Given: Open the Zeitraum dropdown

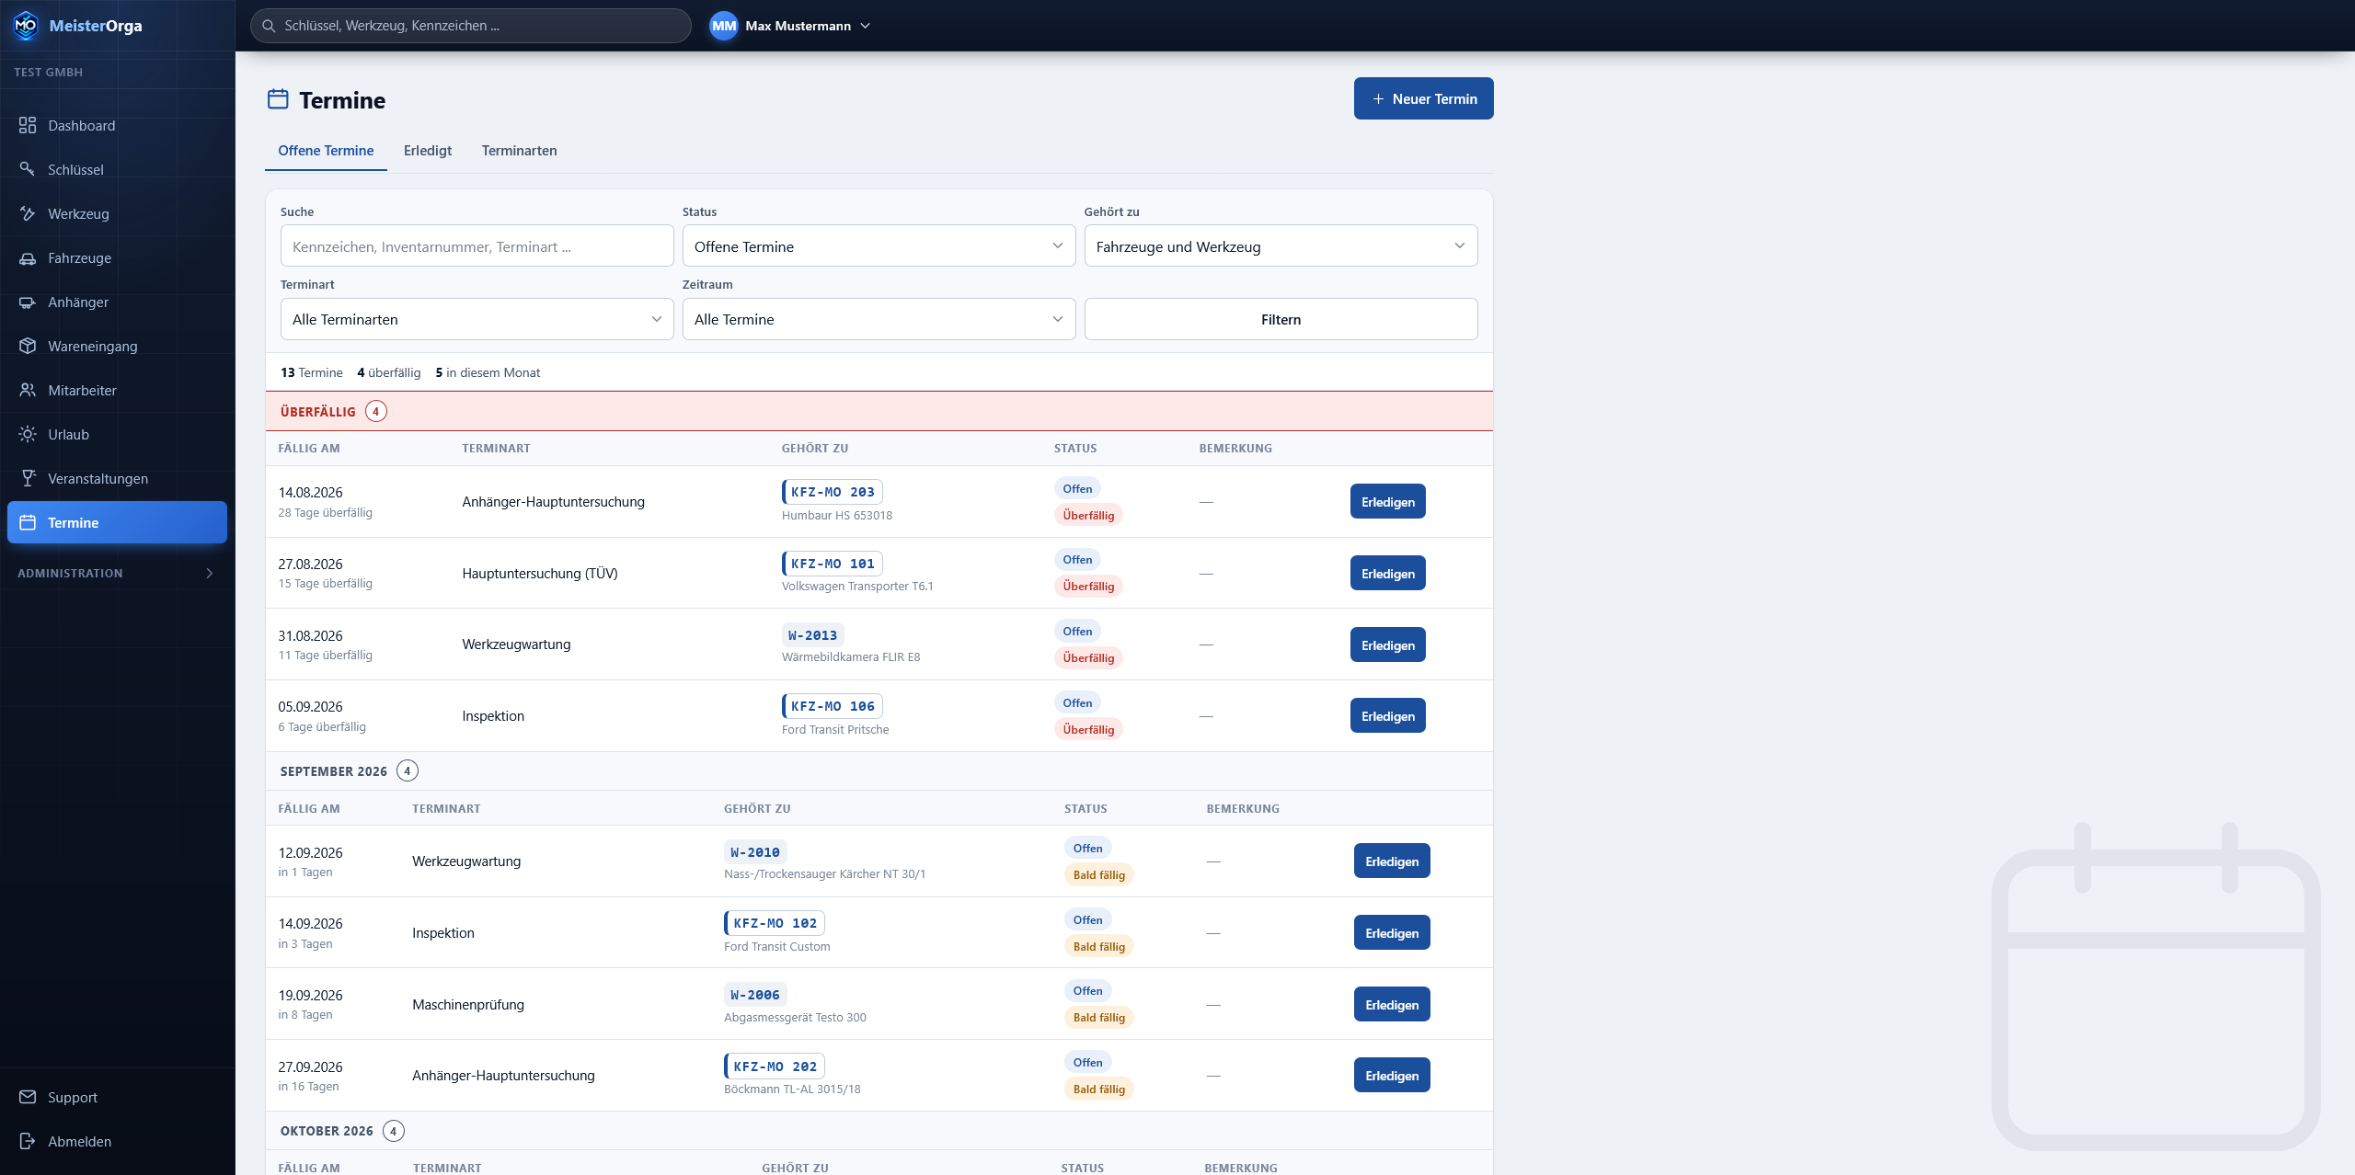Looking at the screenshot, I should (879, 319).
